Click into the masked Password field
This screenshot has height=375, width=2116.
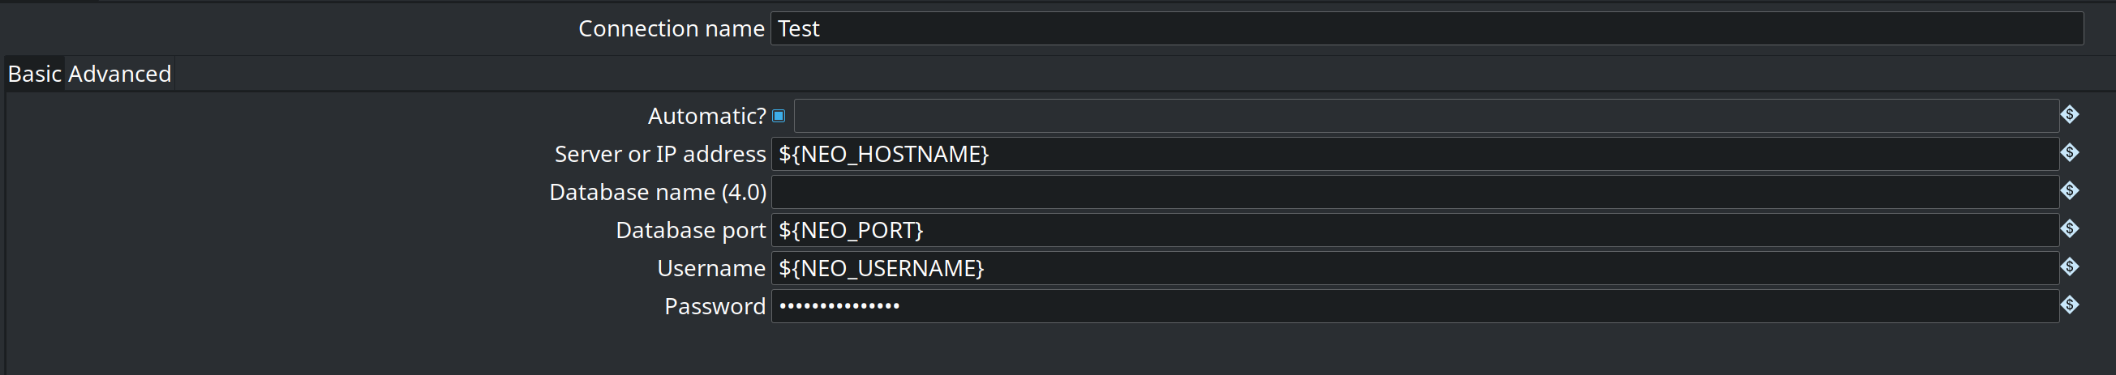pos(1414,306)
